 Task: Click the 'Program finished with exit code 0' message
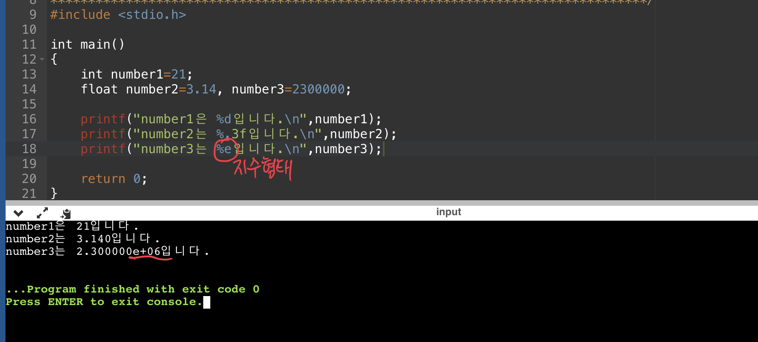click(x=133, y=289)
